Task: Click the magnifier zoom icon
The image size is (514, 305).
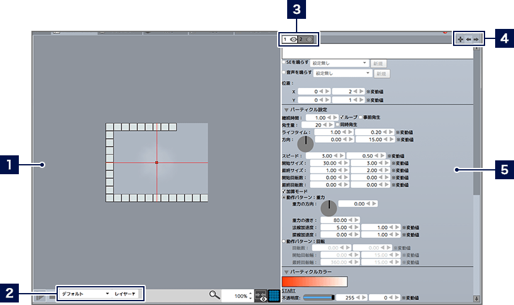Action: tap(215, 295)
